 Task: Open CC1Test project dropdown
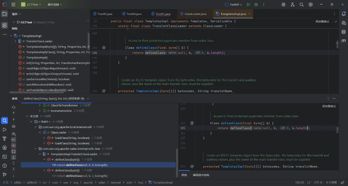pos(31,4)
